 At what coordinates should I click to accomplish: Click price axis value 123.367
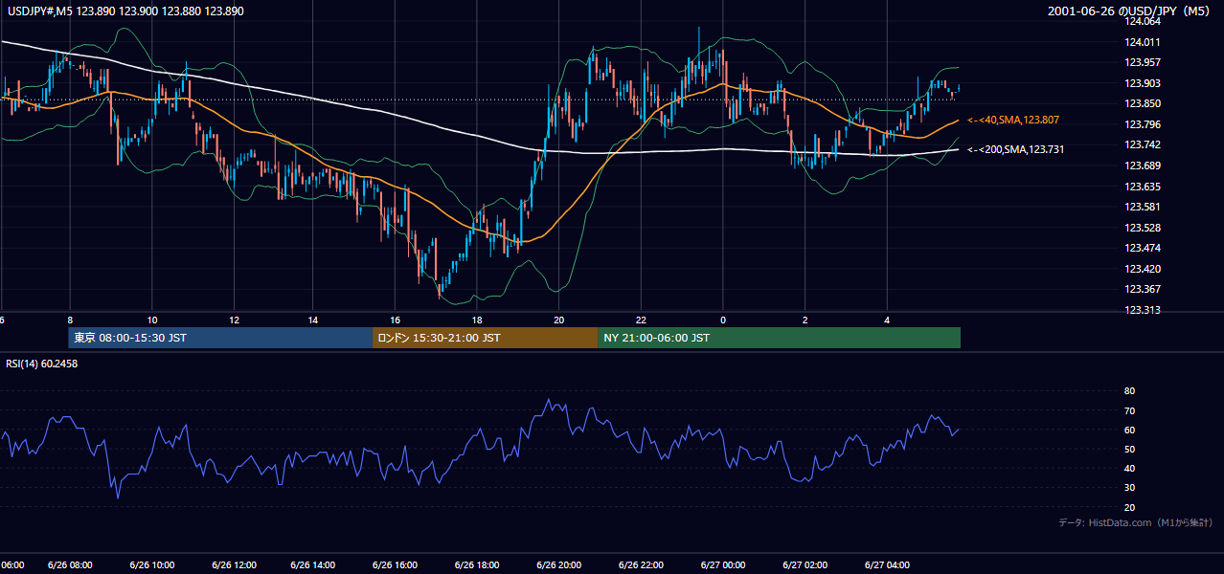[x=1143, y=289]
